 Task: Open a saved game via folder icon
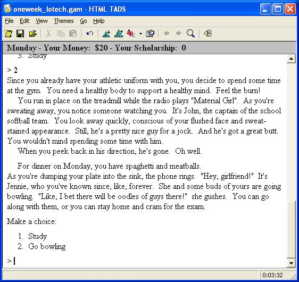(x=33, y=34)
